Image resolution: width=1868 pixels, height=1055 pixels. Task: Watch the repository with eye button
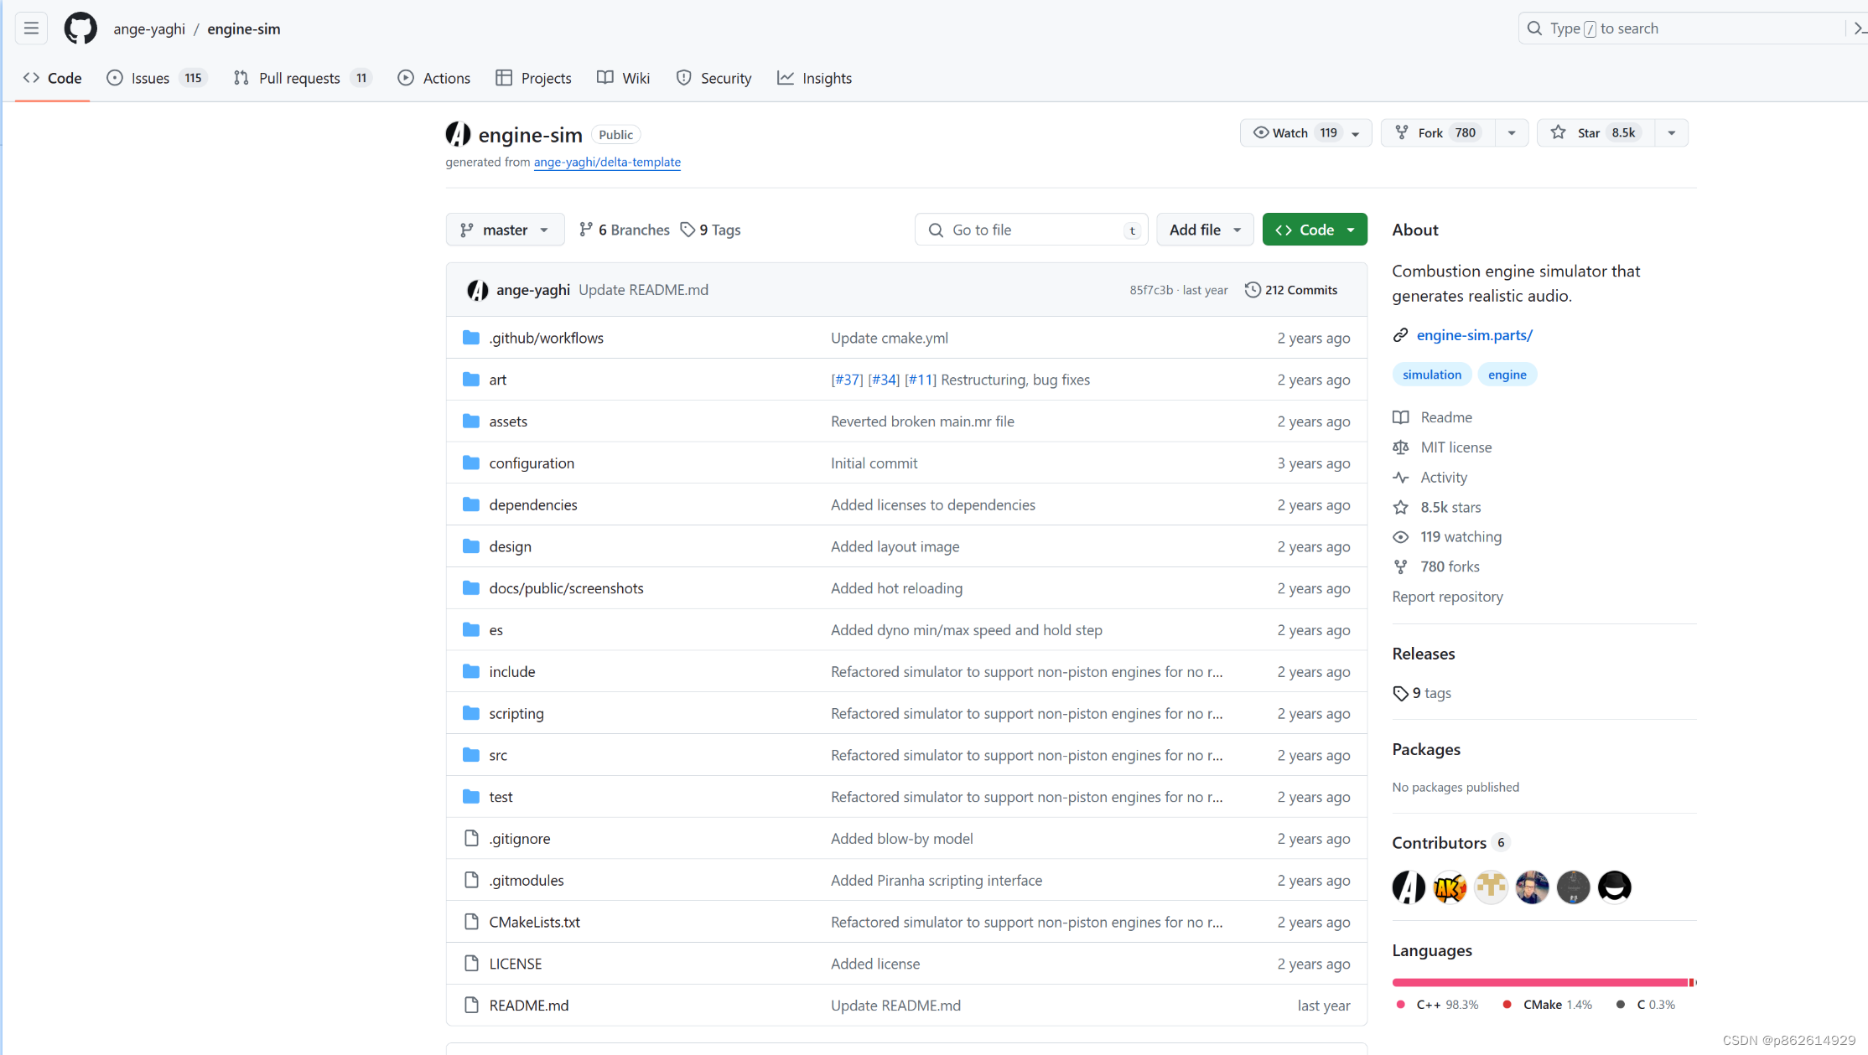point(1290,133)
